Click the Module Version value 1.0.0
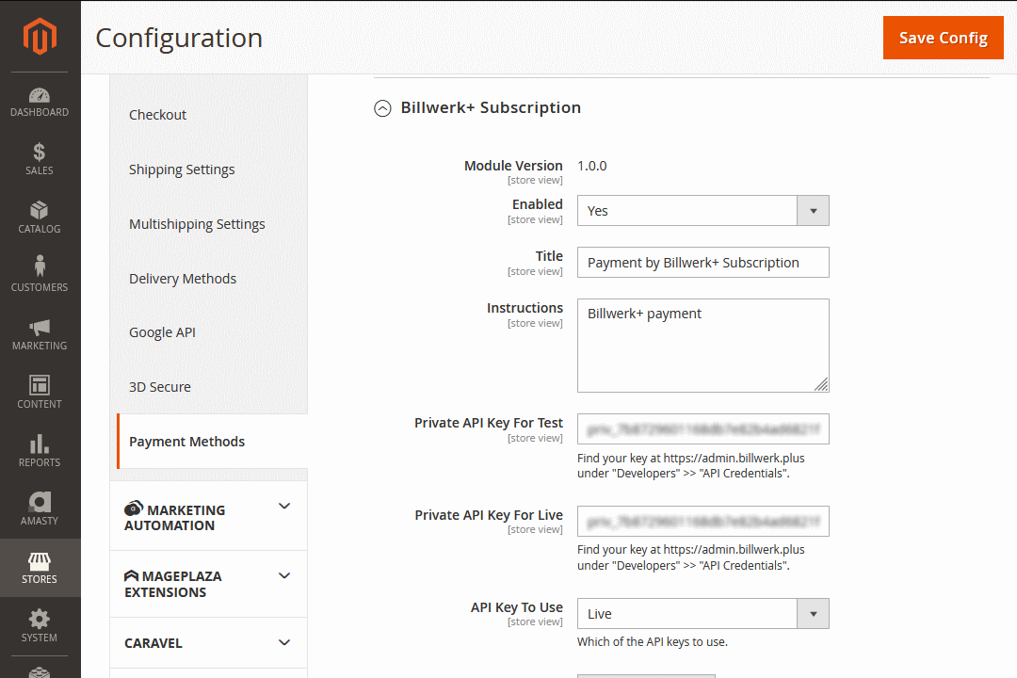Viewport: 1017px width, 678px height. pyautogui.click(x=592, y=166)
